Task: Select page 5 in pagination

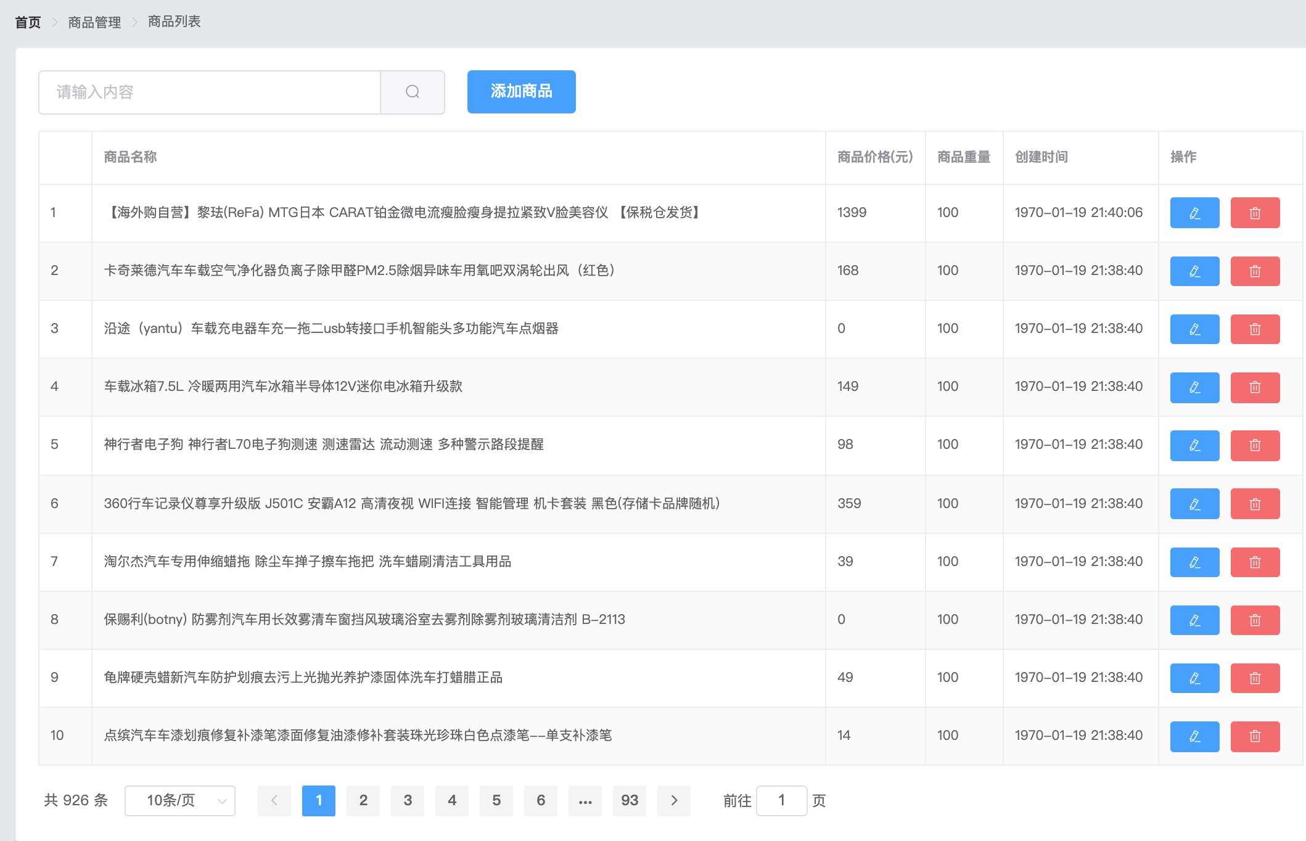Action: (496, 800)
